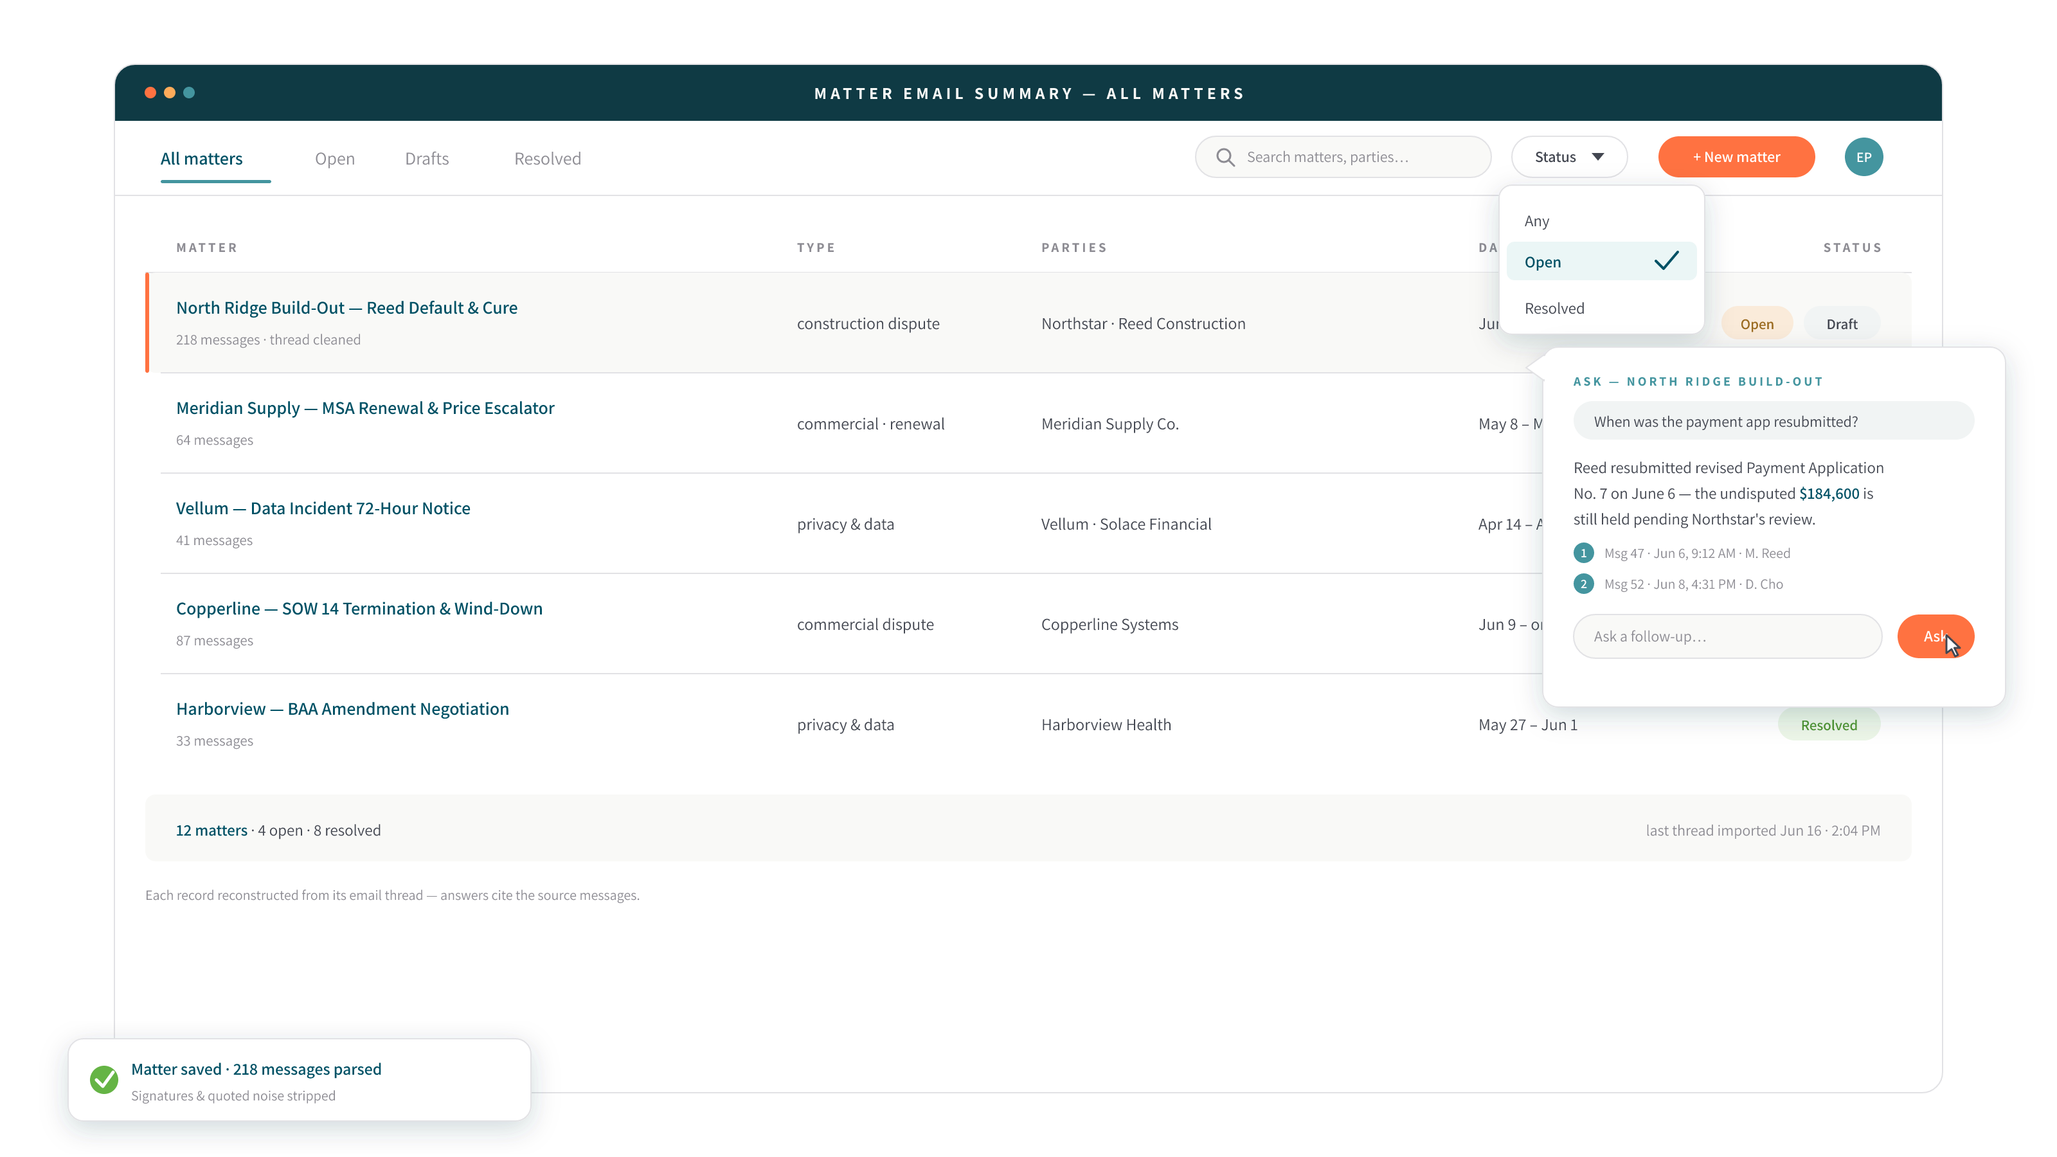Click the 12 matters summary link
Viewport: 2057px width, 1157px height.
pyautogui.click(x=211, y=830)
